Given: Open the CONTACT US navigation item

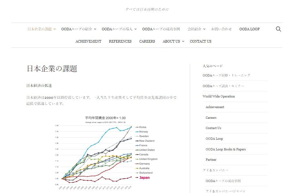Looking at the screenshot, I should (200, 41).
